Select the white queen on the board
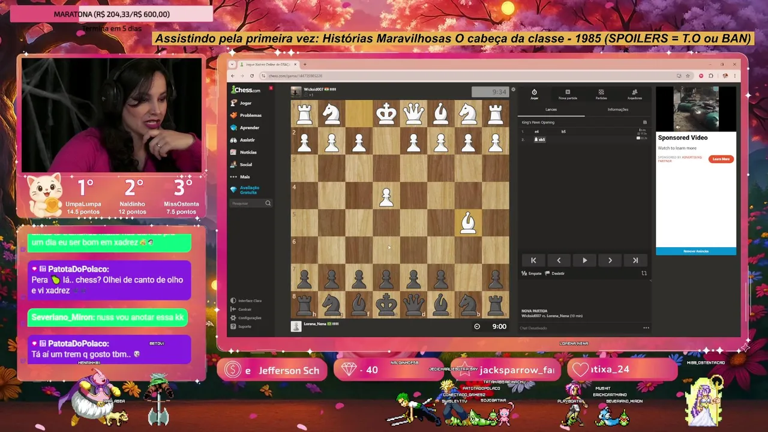The height and width of the screenshot is (432, 768). [413, 113]
